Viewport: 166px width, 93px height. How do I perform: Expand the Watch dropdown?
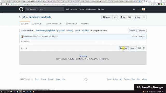click(x=107, y=17)
